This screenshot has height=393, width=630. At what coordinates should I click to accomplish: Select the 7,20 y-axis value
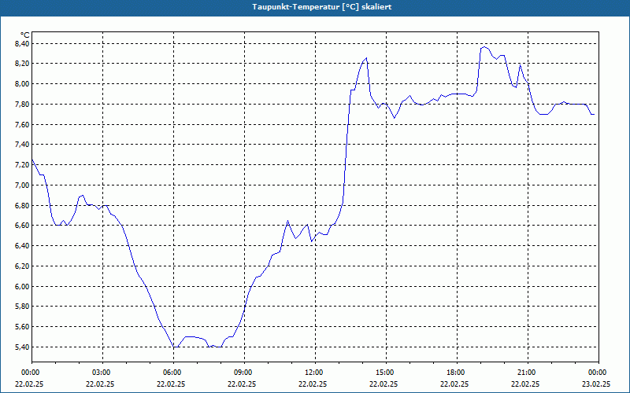[x=22, y=165]
